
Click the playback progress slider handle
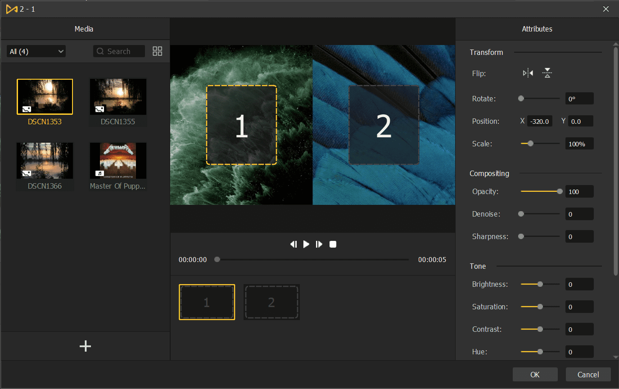point(217,259)
